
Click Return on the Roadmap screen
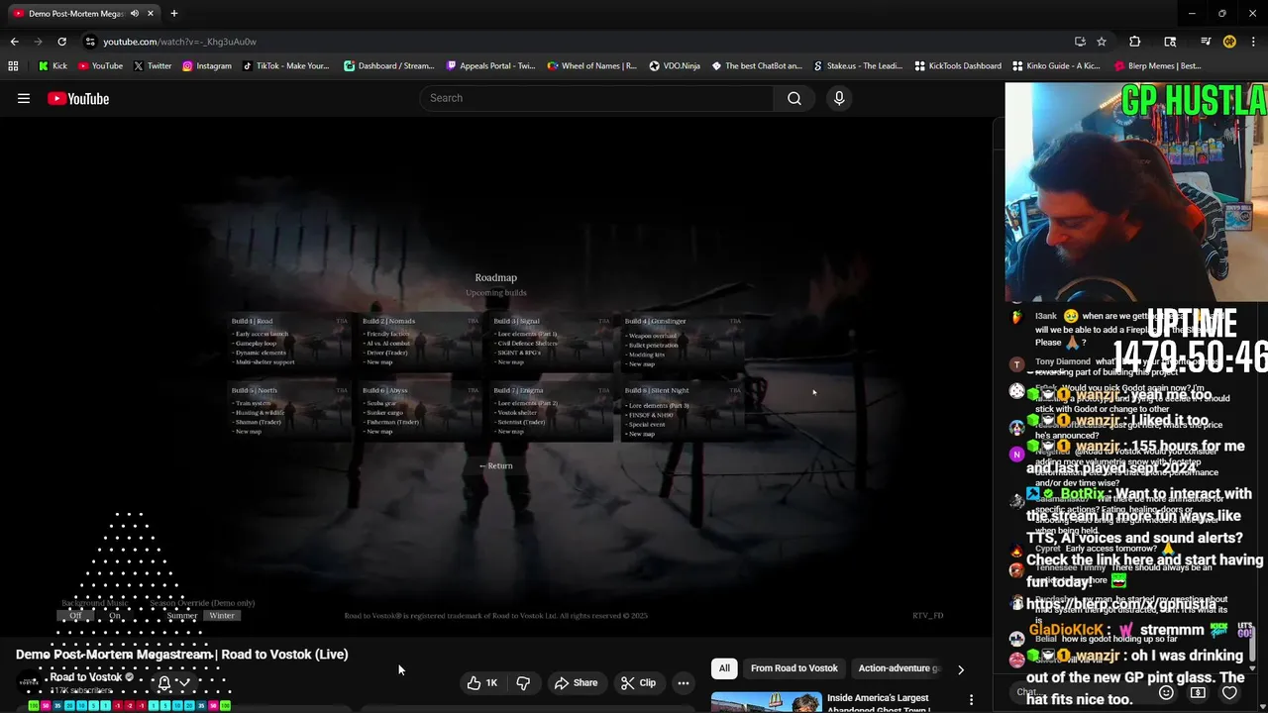(x=496, y=465)
